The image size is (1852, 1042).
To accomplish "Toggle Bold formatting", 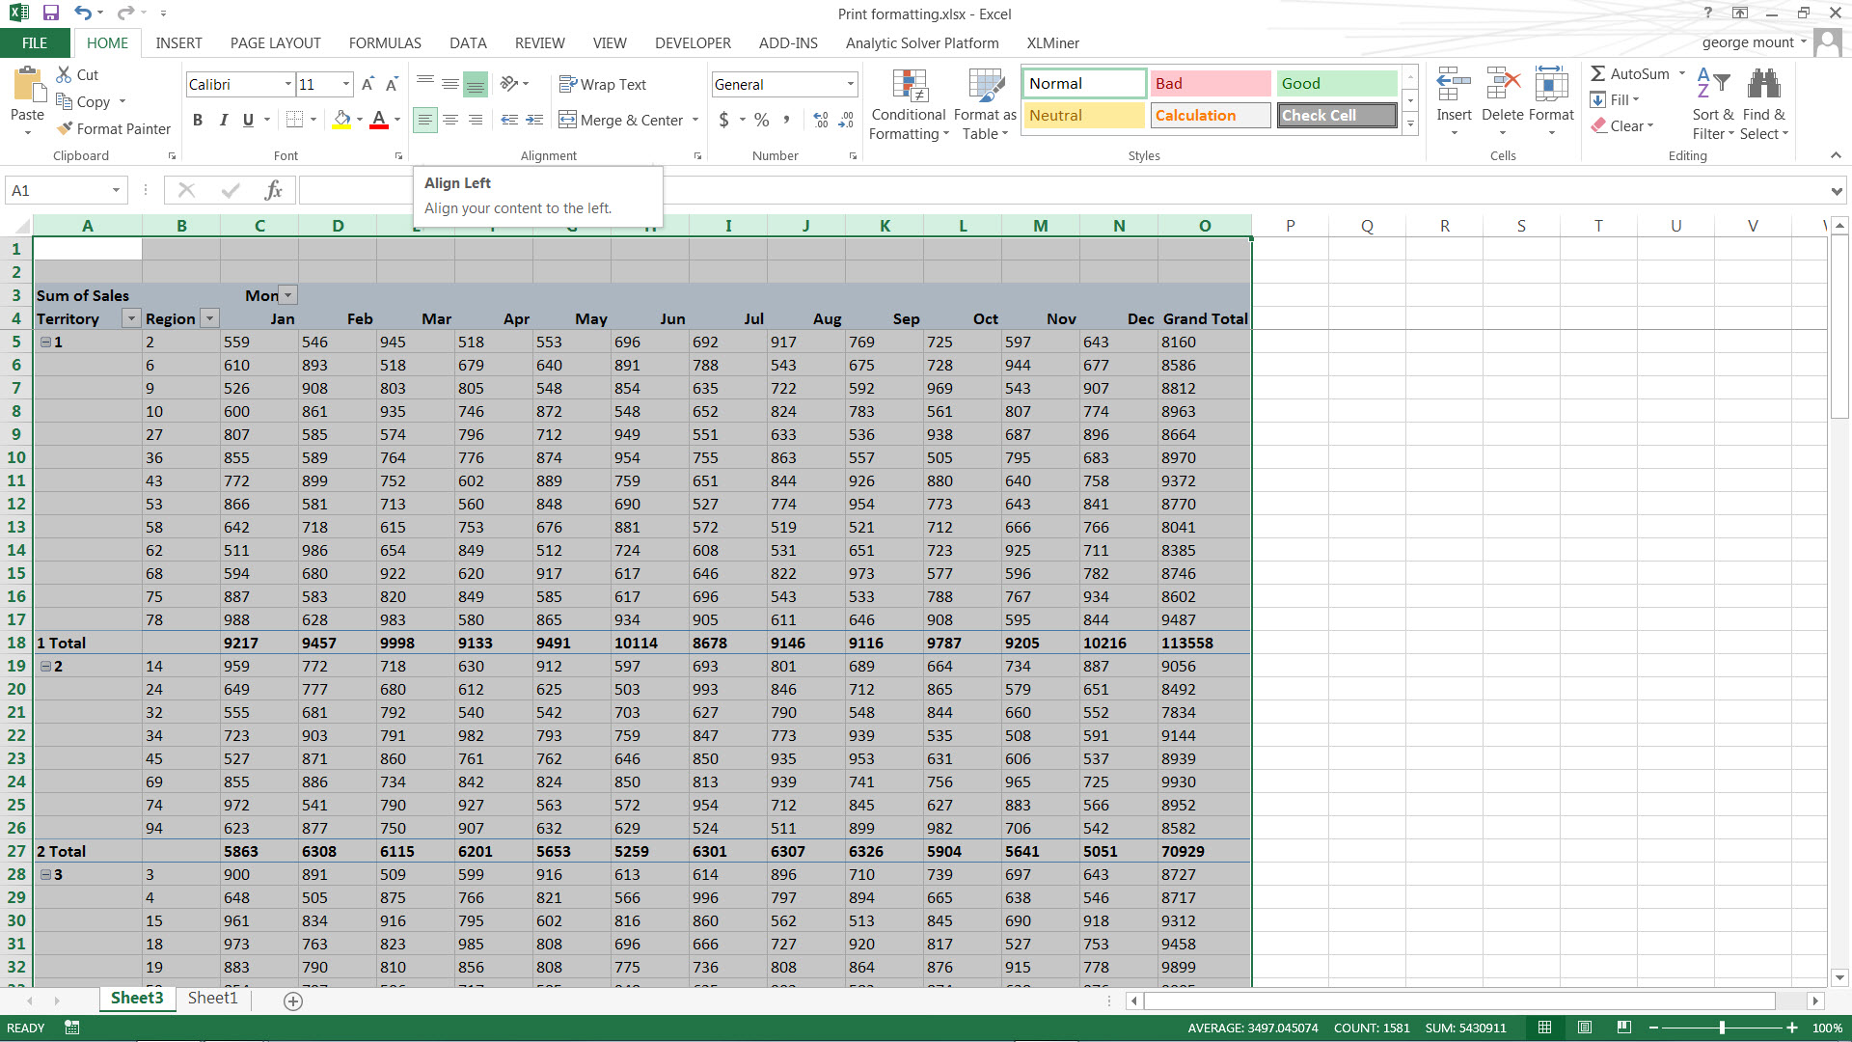I will [x=198, y=120].
